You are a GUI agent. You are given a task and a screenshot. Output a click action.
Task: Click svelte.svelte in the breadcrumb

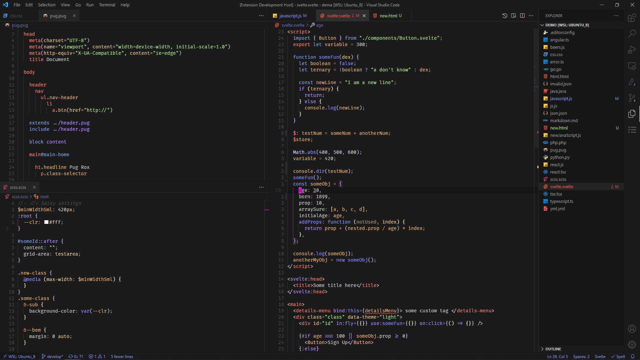tap(293, 25)
